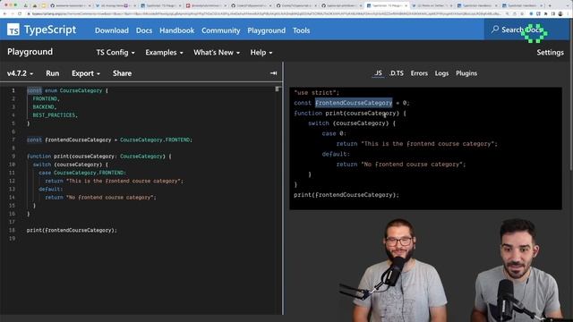Click the return statement on editor line 14

point(100,198)
